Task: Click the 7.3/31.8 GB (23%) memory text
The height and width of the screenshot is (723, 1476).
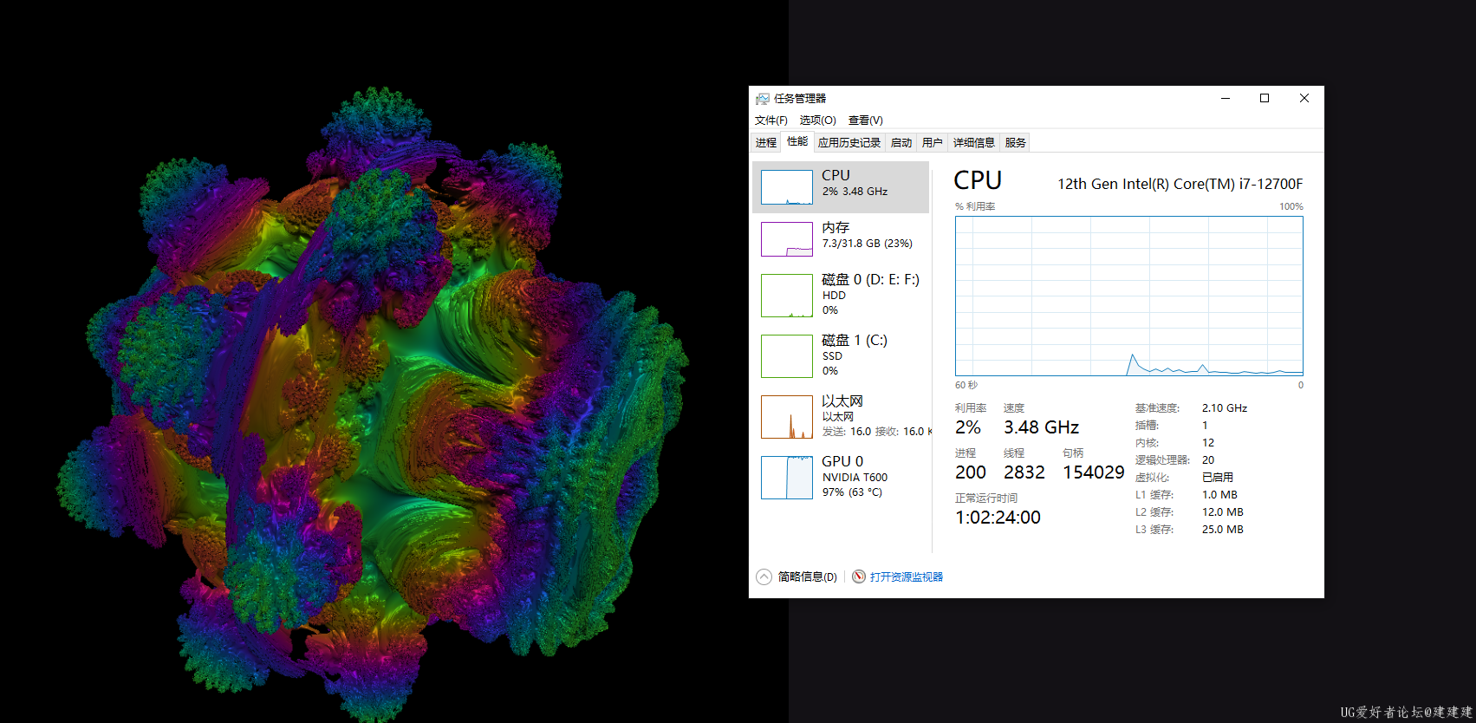Action: coord(867,244)
